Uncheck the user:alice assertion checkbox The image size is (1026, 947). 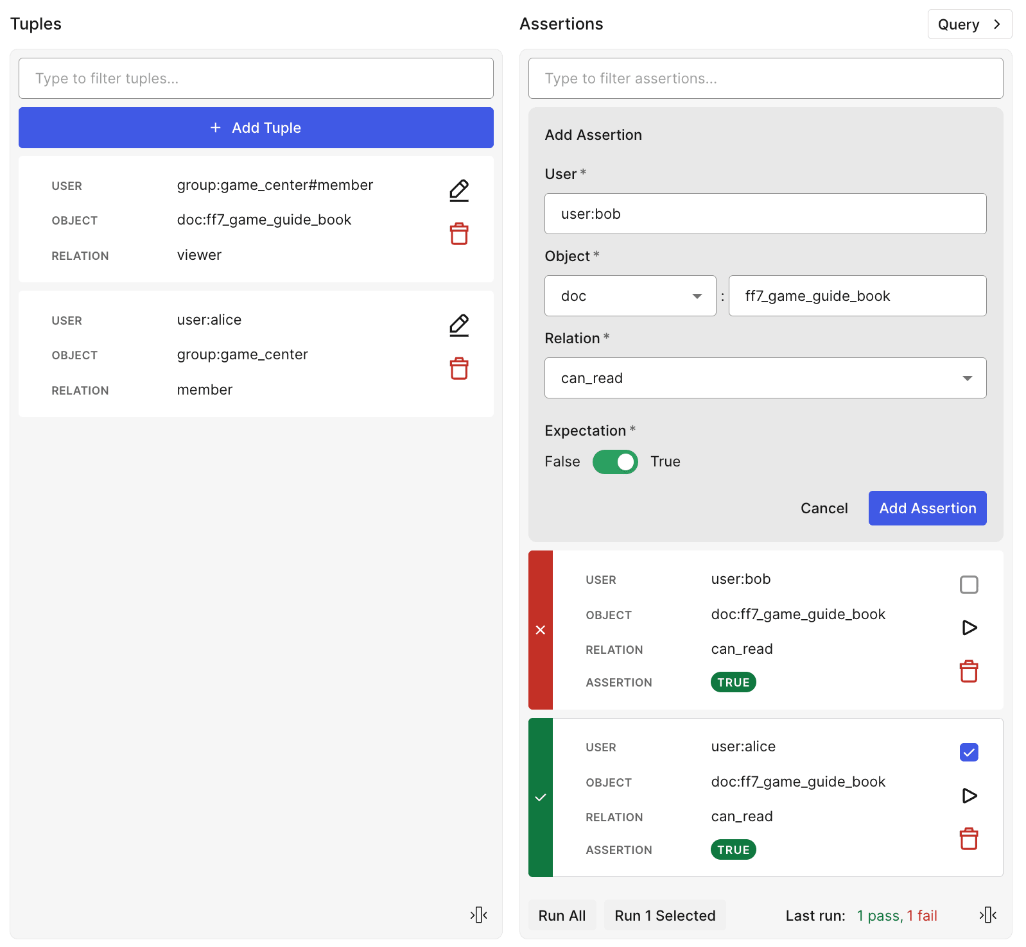click(x=968, y=752)
